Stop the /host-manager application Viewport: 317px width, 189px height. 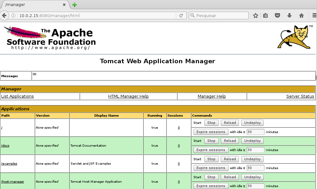[211, 177]
